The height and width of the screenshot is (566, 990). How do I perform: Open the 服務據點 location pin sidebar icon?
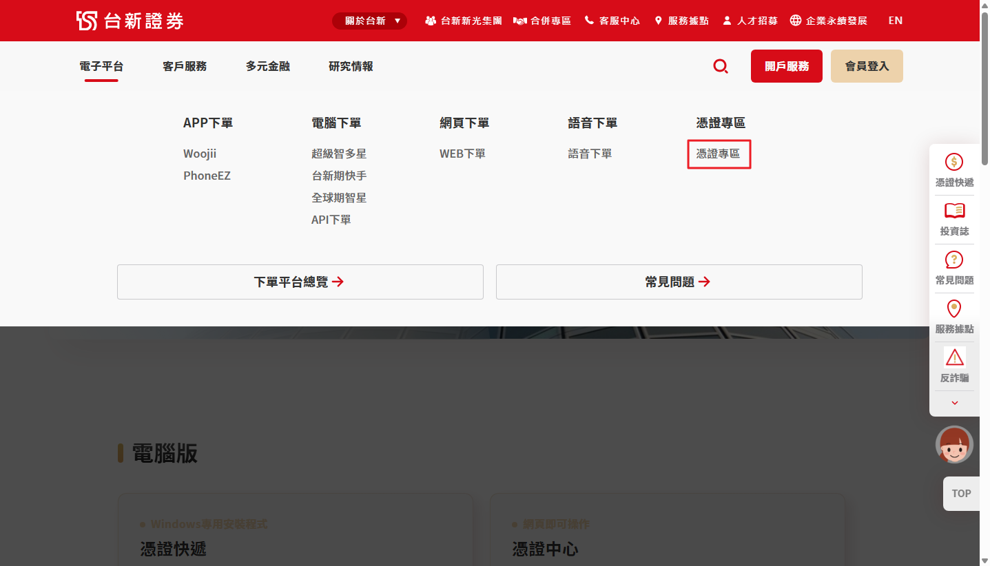tap(954, 308)
